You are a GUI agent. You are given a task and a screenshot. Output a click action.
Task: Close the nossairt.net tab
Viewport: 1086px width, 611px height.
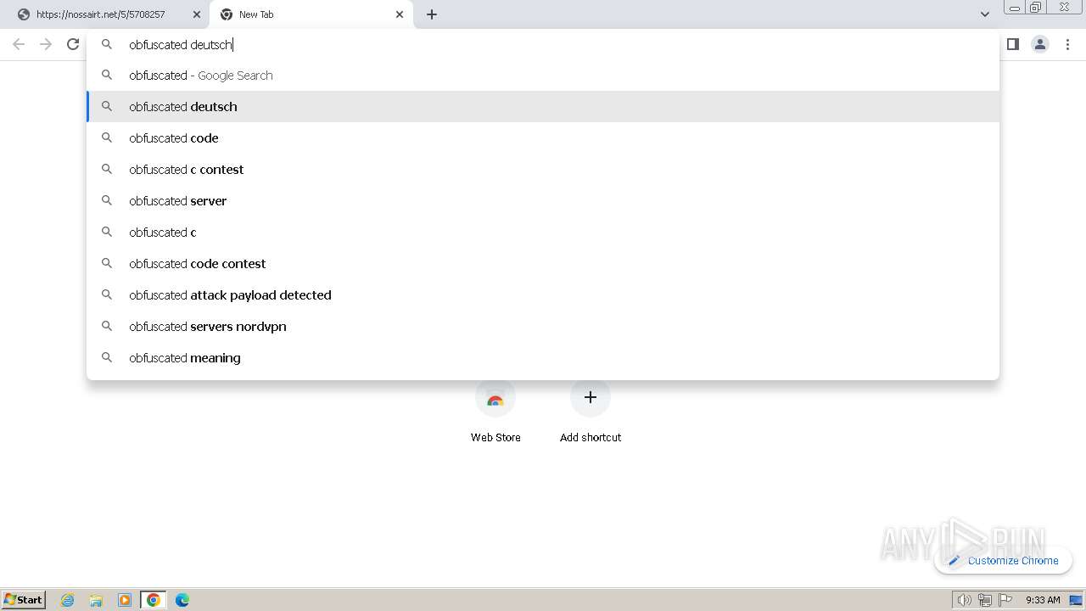(196, 14)
